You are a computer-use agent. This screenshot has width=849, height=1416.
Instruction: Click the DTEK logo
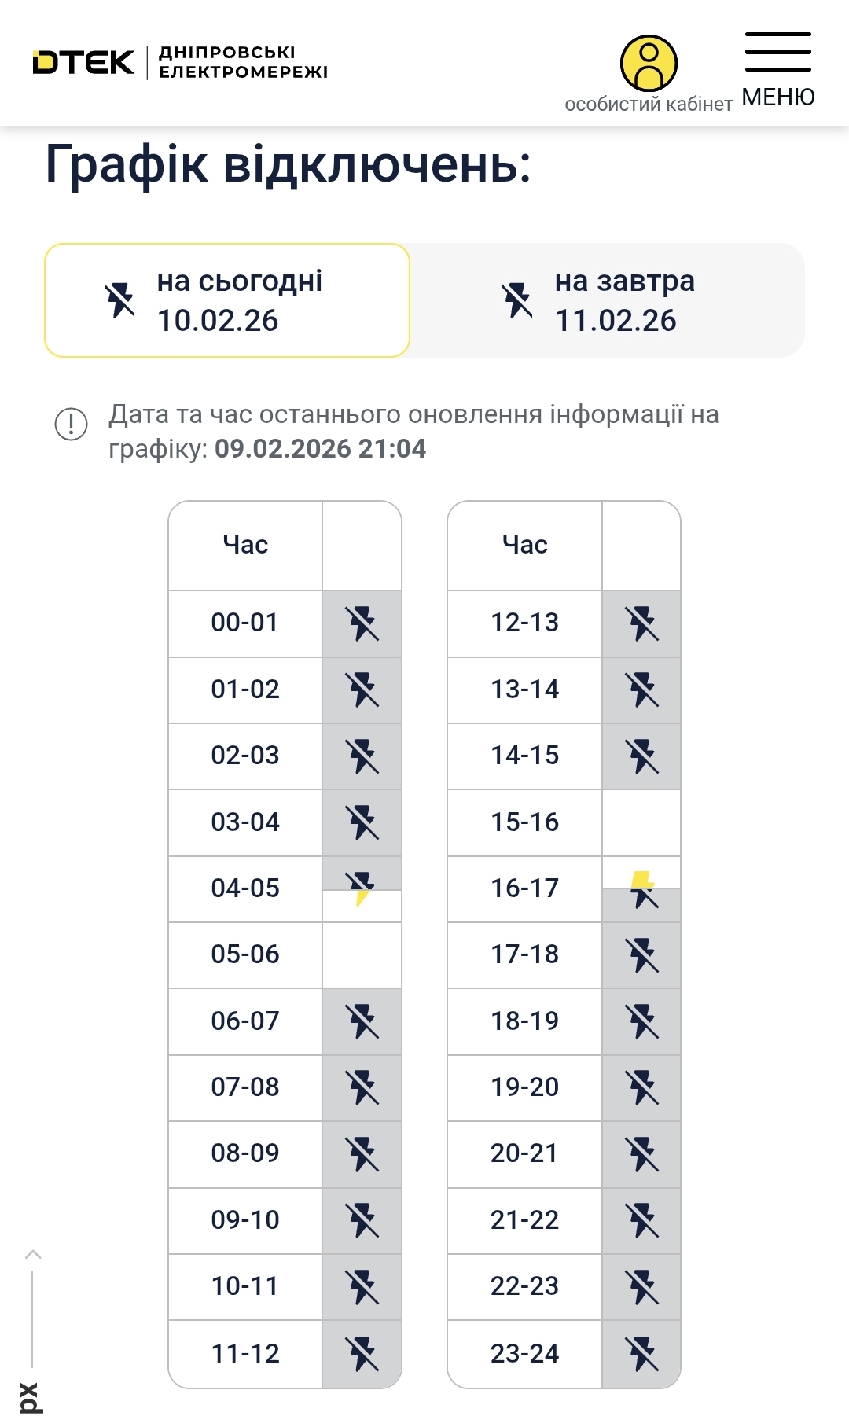83,62
